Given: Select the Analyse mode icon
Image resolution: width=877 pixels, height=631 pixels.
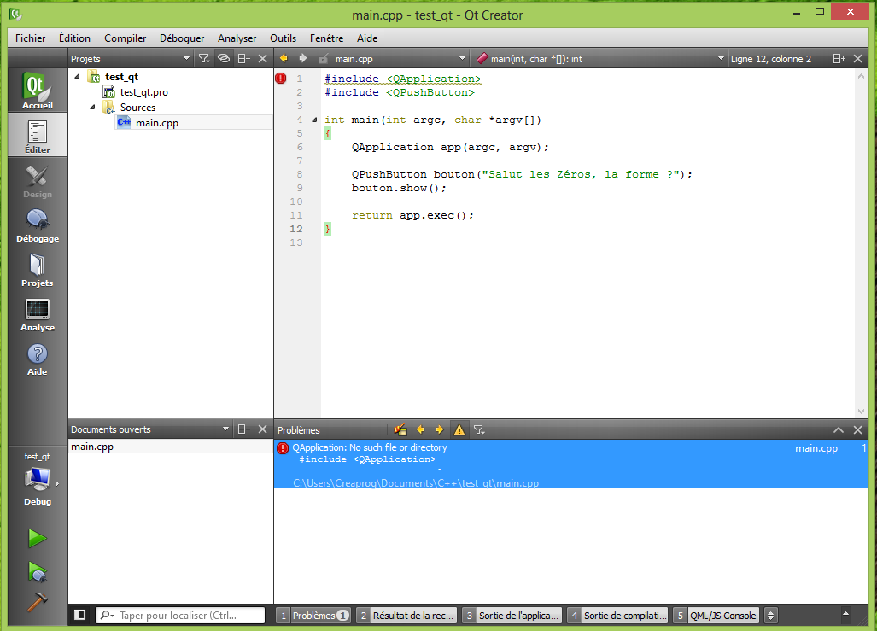Looking at the screenshot, I should (37, 314).
